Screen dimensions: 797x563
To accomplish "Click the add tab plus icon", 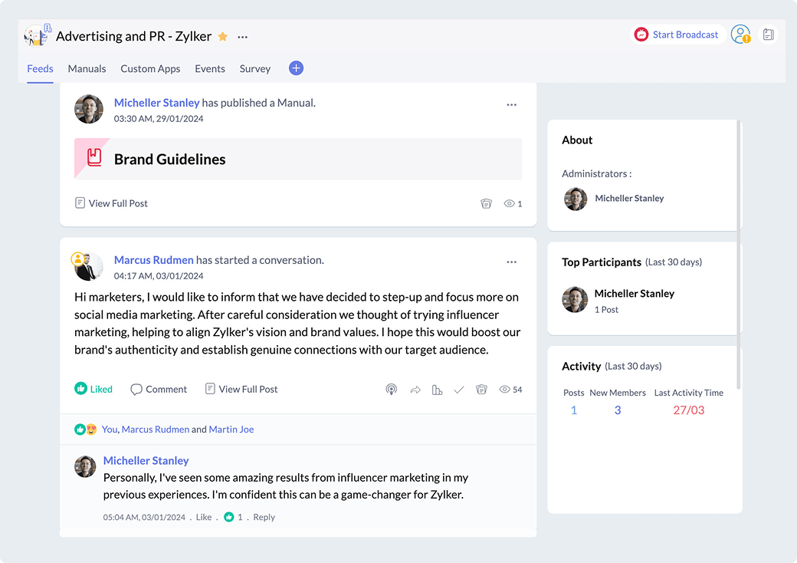I will (x=296, y=68).
